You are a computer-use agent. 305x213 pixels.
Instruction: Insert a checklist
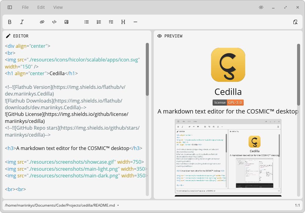111,22
